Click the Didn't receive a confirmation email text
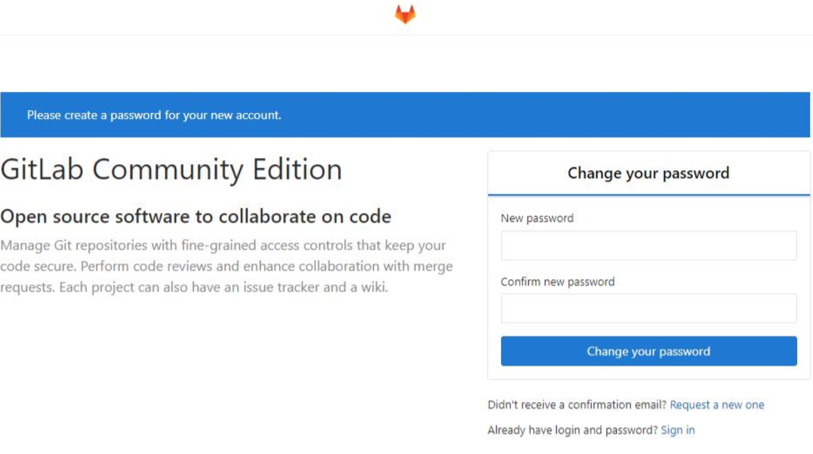Screen dimensions: 813x454 577,405
